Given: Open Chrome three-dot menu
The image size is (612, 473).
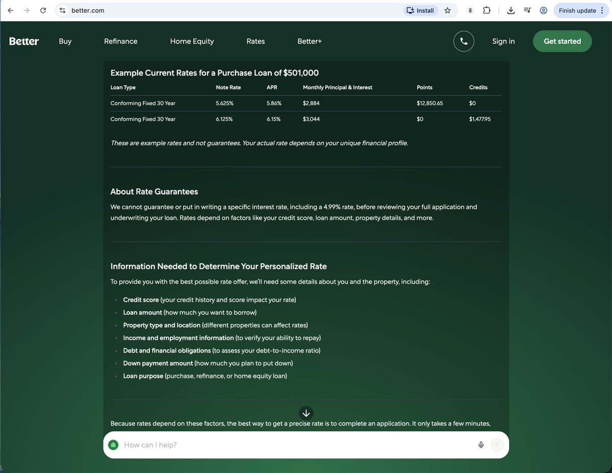Looking at the screenshot, I should [x=602, y=10].
